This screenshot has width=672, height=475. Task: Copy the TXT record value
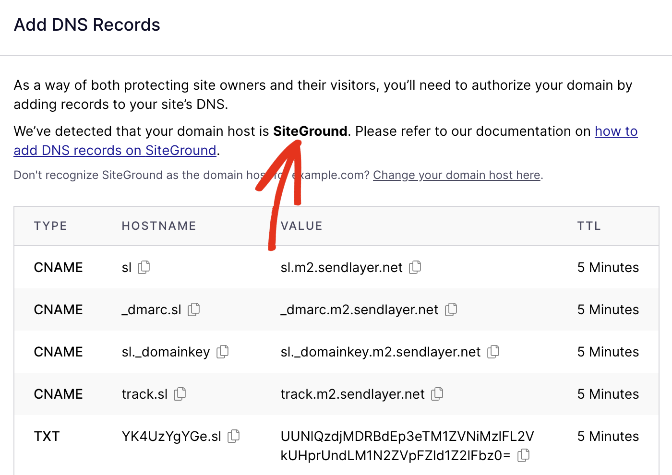pyautogui.click(x=524, y=455)
